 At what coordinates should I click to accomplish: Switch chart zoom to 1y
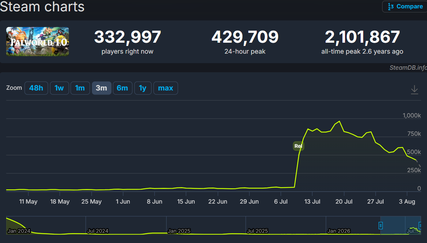tap(143, 88)
